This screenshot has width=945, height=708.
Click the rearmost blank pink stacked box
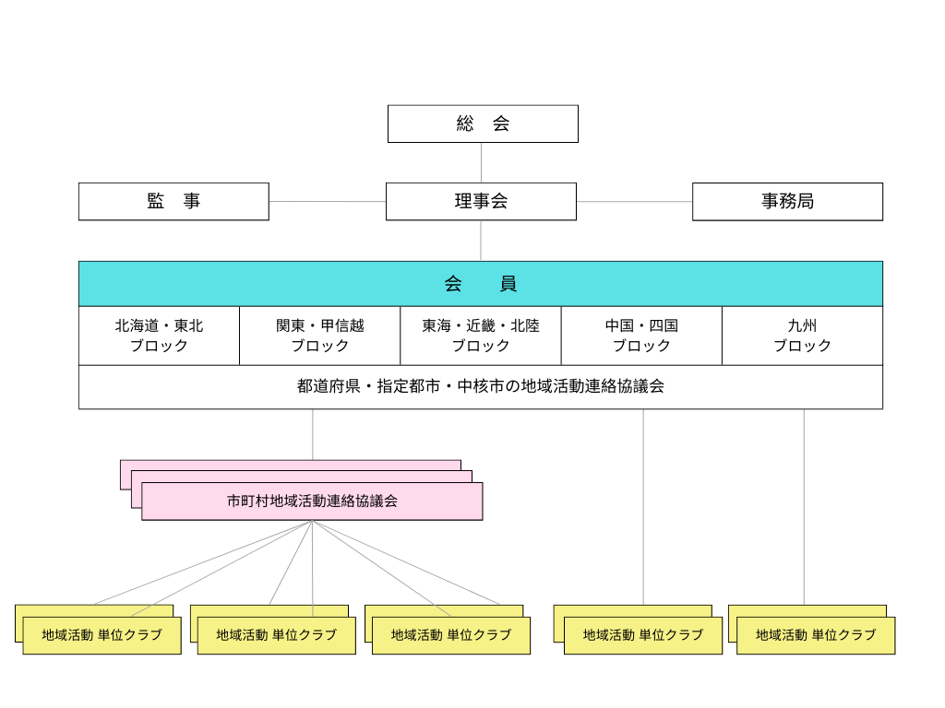[x=277, y=465]
